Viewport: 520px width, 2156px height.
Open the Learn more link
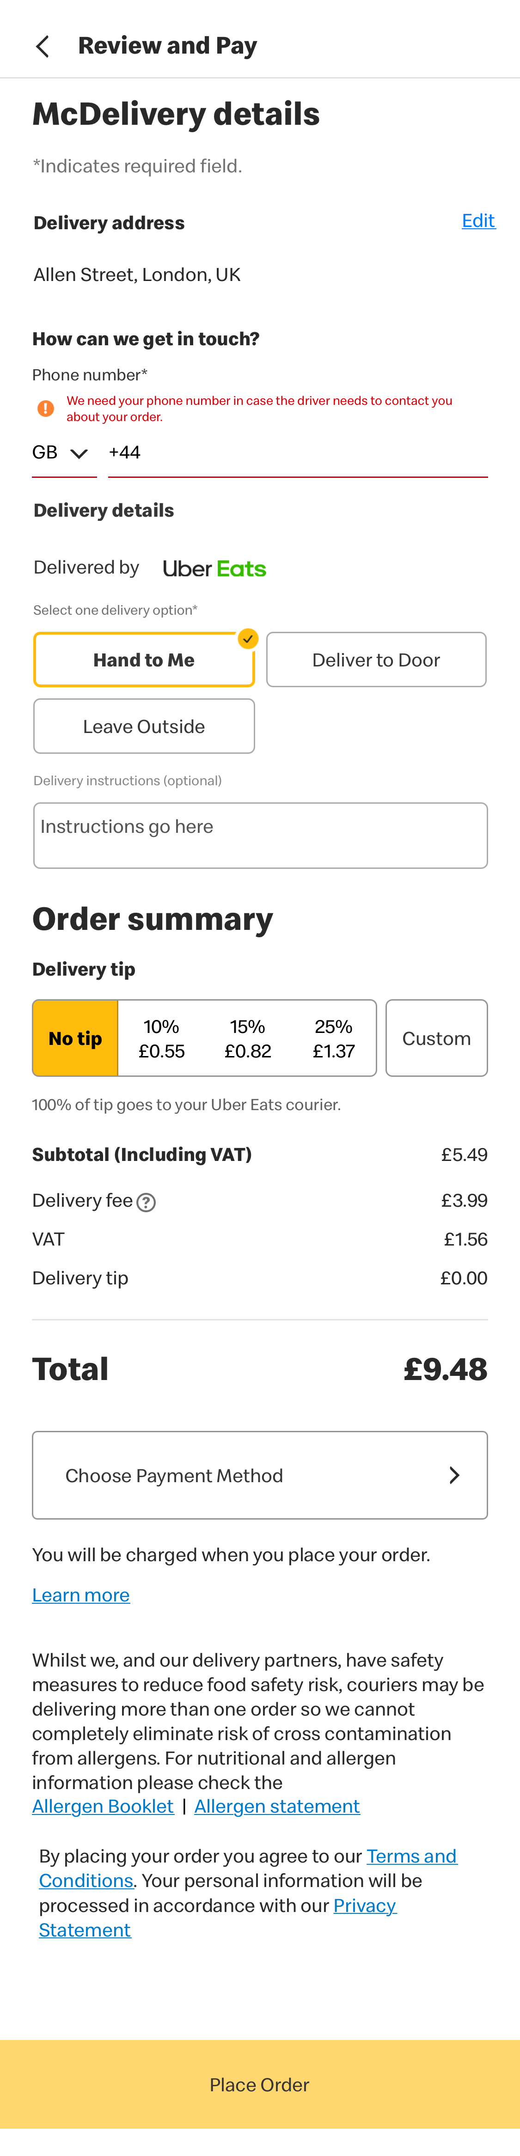coord(81,1594)
